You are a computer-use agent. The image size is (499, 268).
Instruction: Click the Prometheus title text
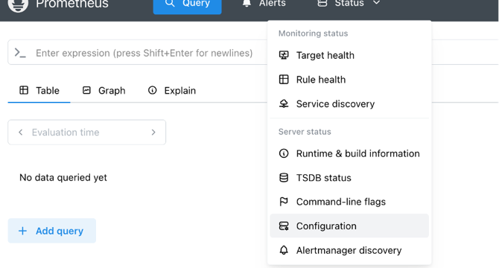click(72, 4)
